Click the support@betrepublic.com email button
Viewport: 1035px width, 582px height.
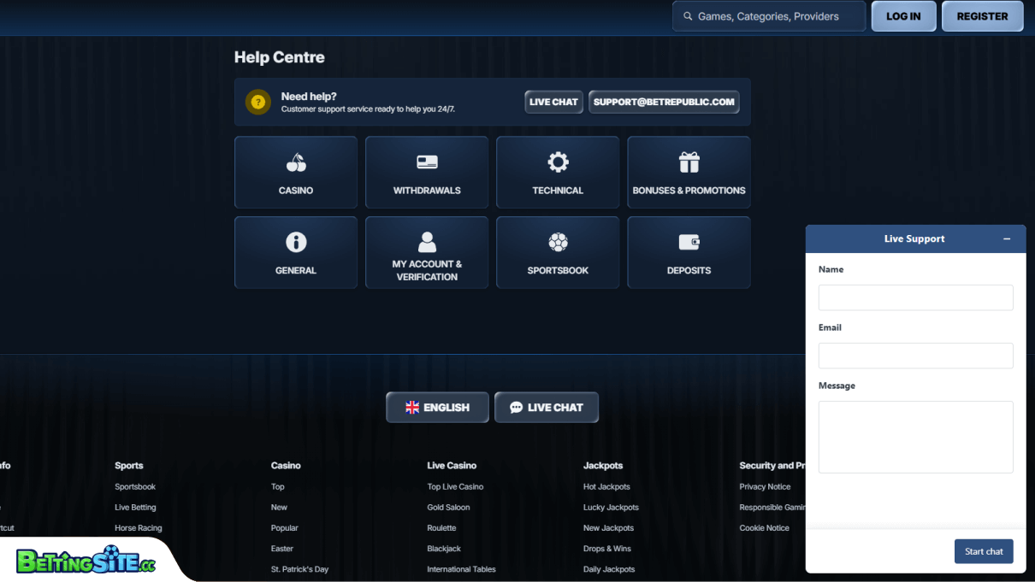[664, 102]
